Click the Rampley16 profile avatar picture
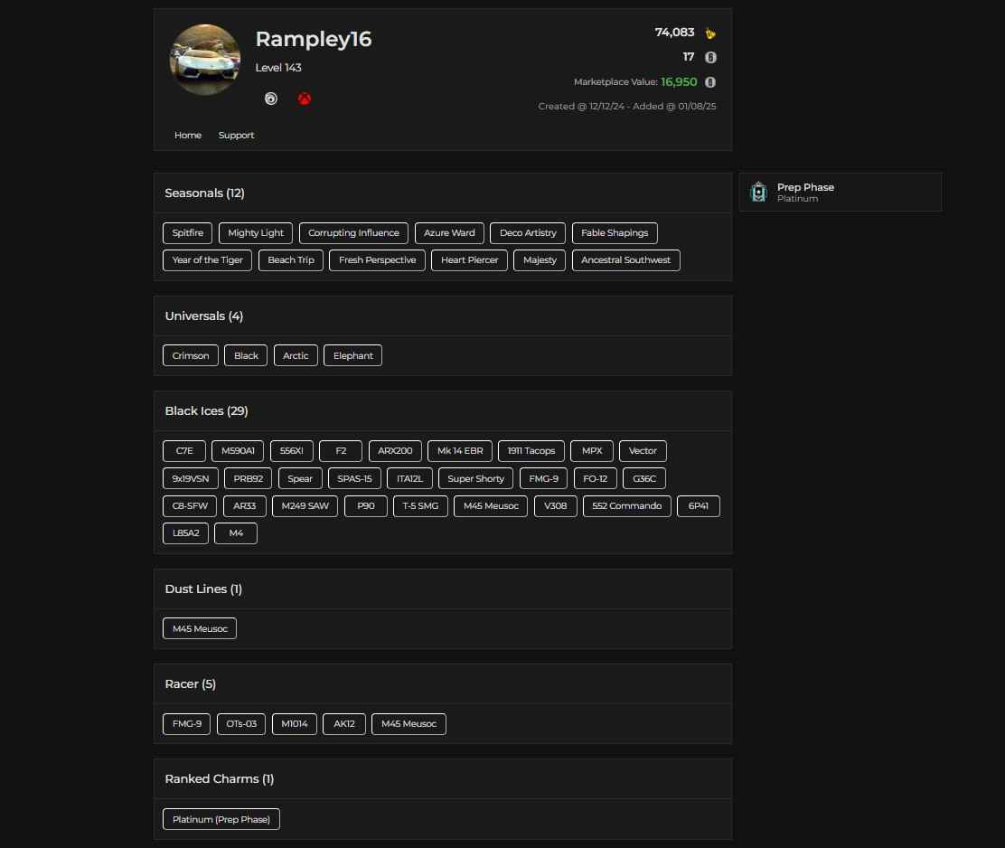Screen dimensions: 1005x848 (205, 60)
